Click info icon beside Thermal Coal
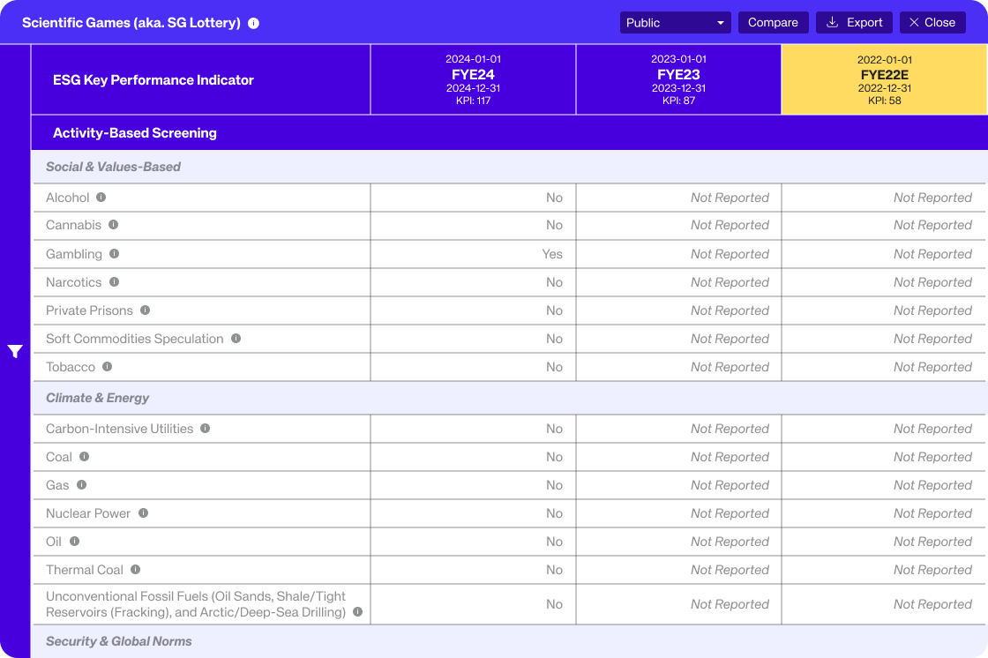Viewport: 988px width, 658px height. 136,569
